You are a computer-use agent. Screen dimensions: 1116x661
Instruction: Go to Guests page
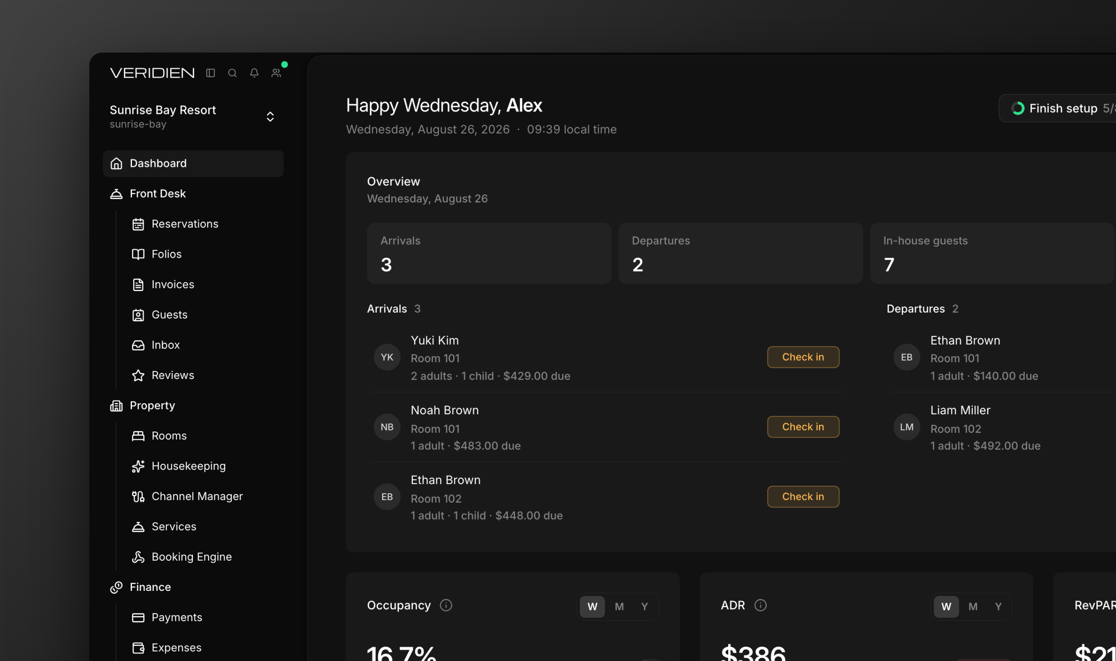coord(204,315)
